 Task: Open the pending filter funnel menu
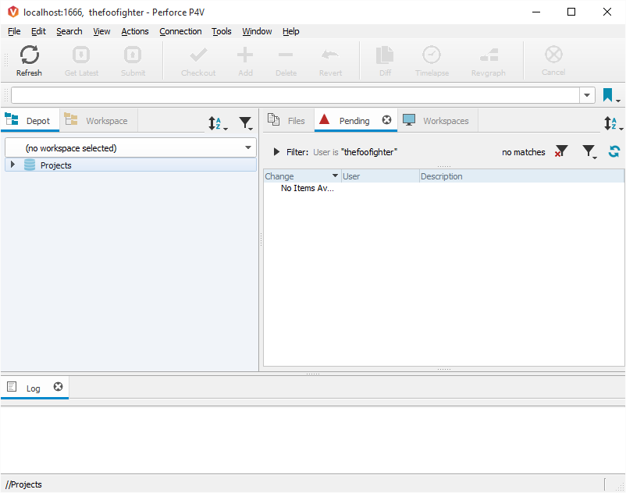point(589,151)
